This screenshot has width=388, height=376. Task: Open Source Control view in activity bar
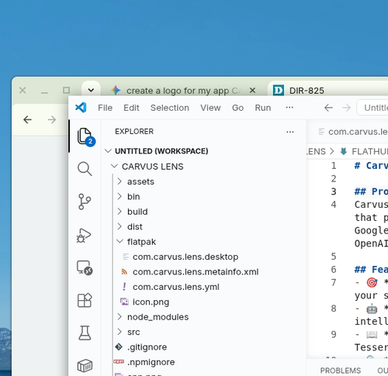click(85, 202)
